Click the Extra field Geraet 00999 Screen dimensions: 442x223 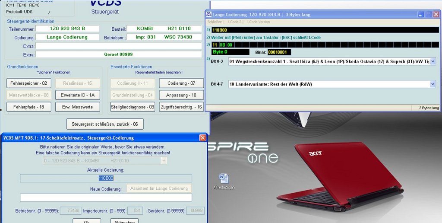(x=119, y=54)
